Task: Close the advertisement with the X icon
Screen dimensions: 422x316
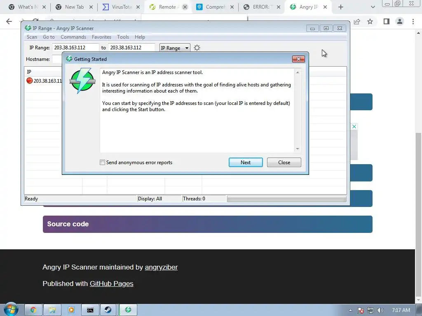Action: point(354,126)
